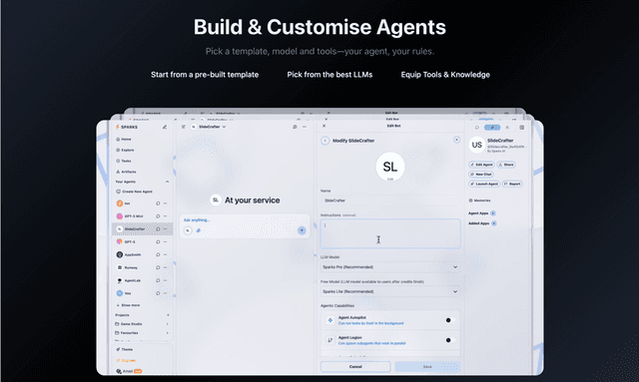
Task: Click the Share button
Action: click(x=506, y=165)
